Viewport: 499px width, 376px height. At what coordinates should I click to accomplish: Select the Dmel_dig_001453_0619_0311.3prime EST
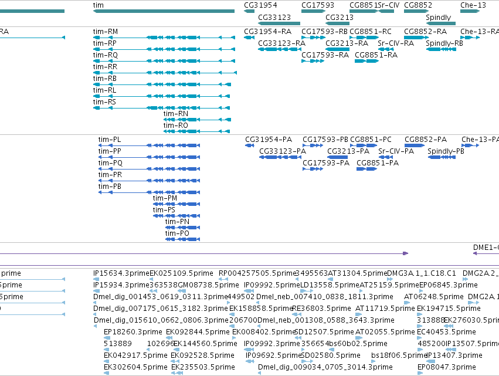point(94,303)
